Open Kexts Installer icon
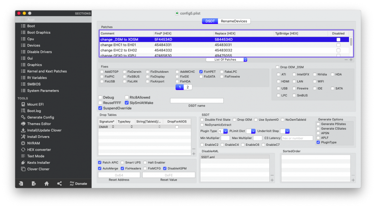 pyautogui.click(x=23, y=162)
